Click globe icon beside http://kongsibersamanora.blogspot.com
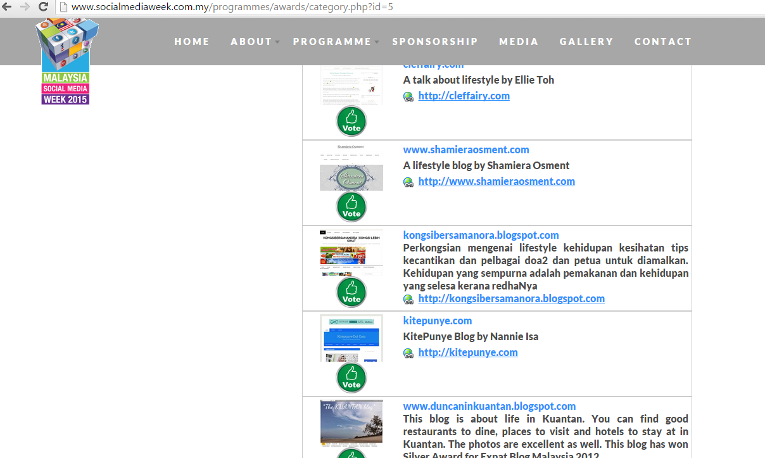The height and width of the screenshot is (458, 765). click(408, 299)
